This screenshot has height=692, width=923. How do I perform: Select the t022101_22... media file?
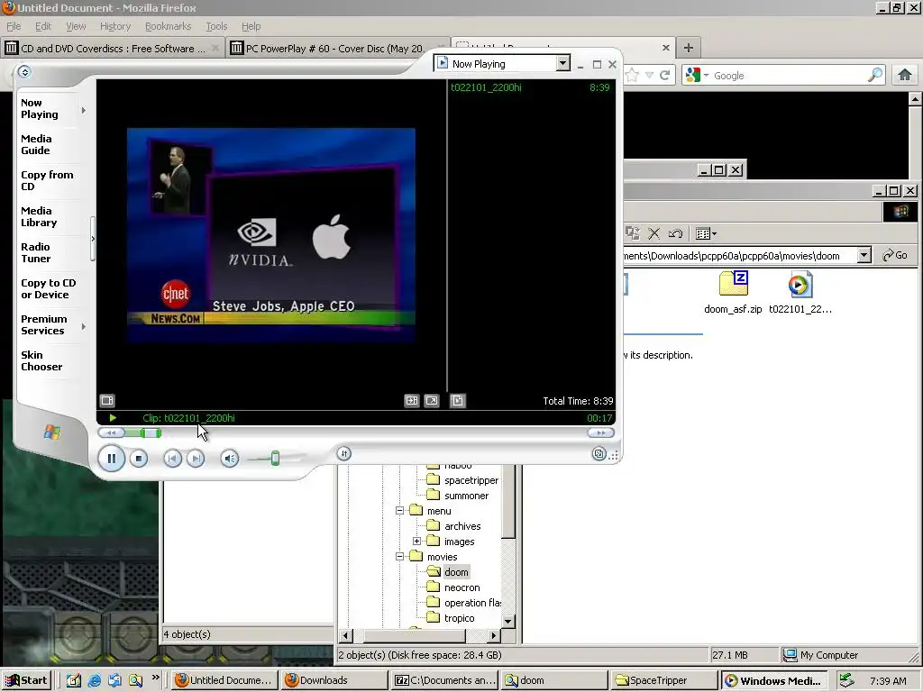(800, 293)
